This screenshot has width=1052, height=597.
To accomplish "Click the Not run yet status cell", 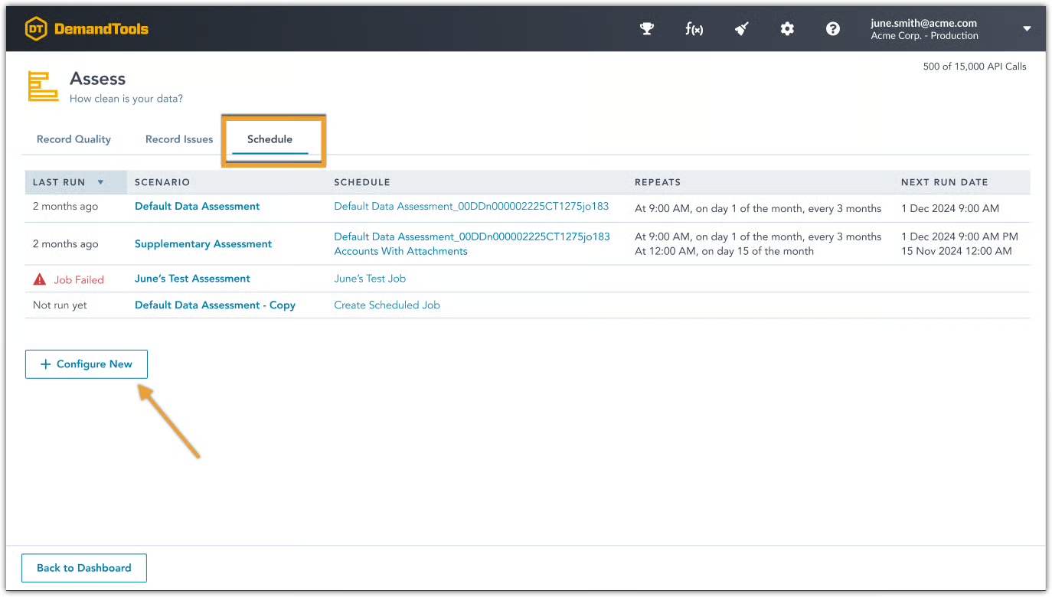I will (60, 305).
